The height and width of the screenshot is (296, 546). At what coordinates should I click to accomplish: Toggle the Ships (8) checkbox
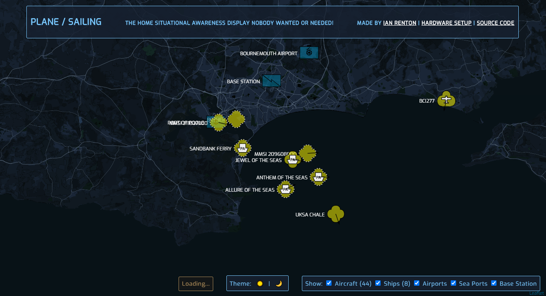click(x=378, y=283)
